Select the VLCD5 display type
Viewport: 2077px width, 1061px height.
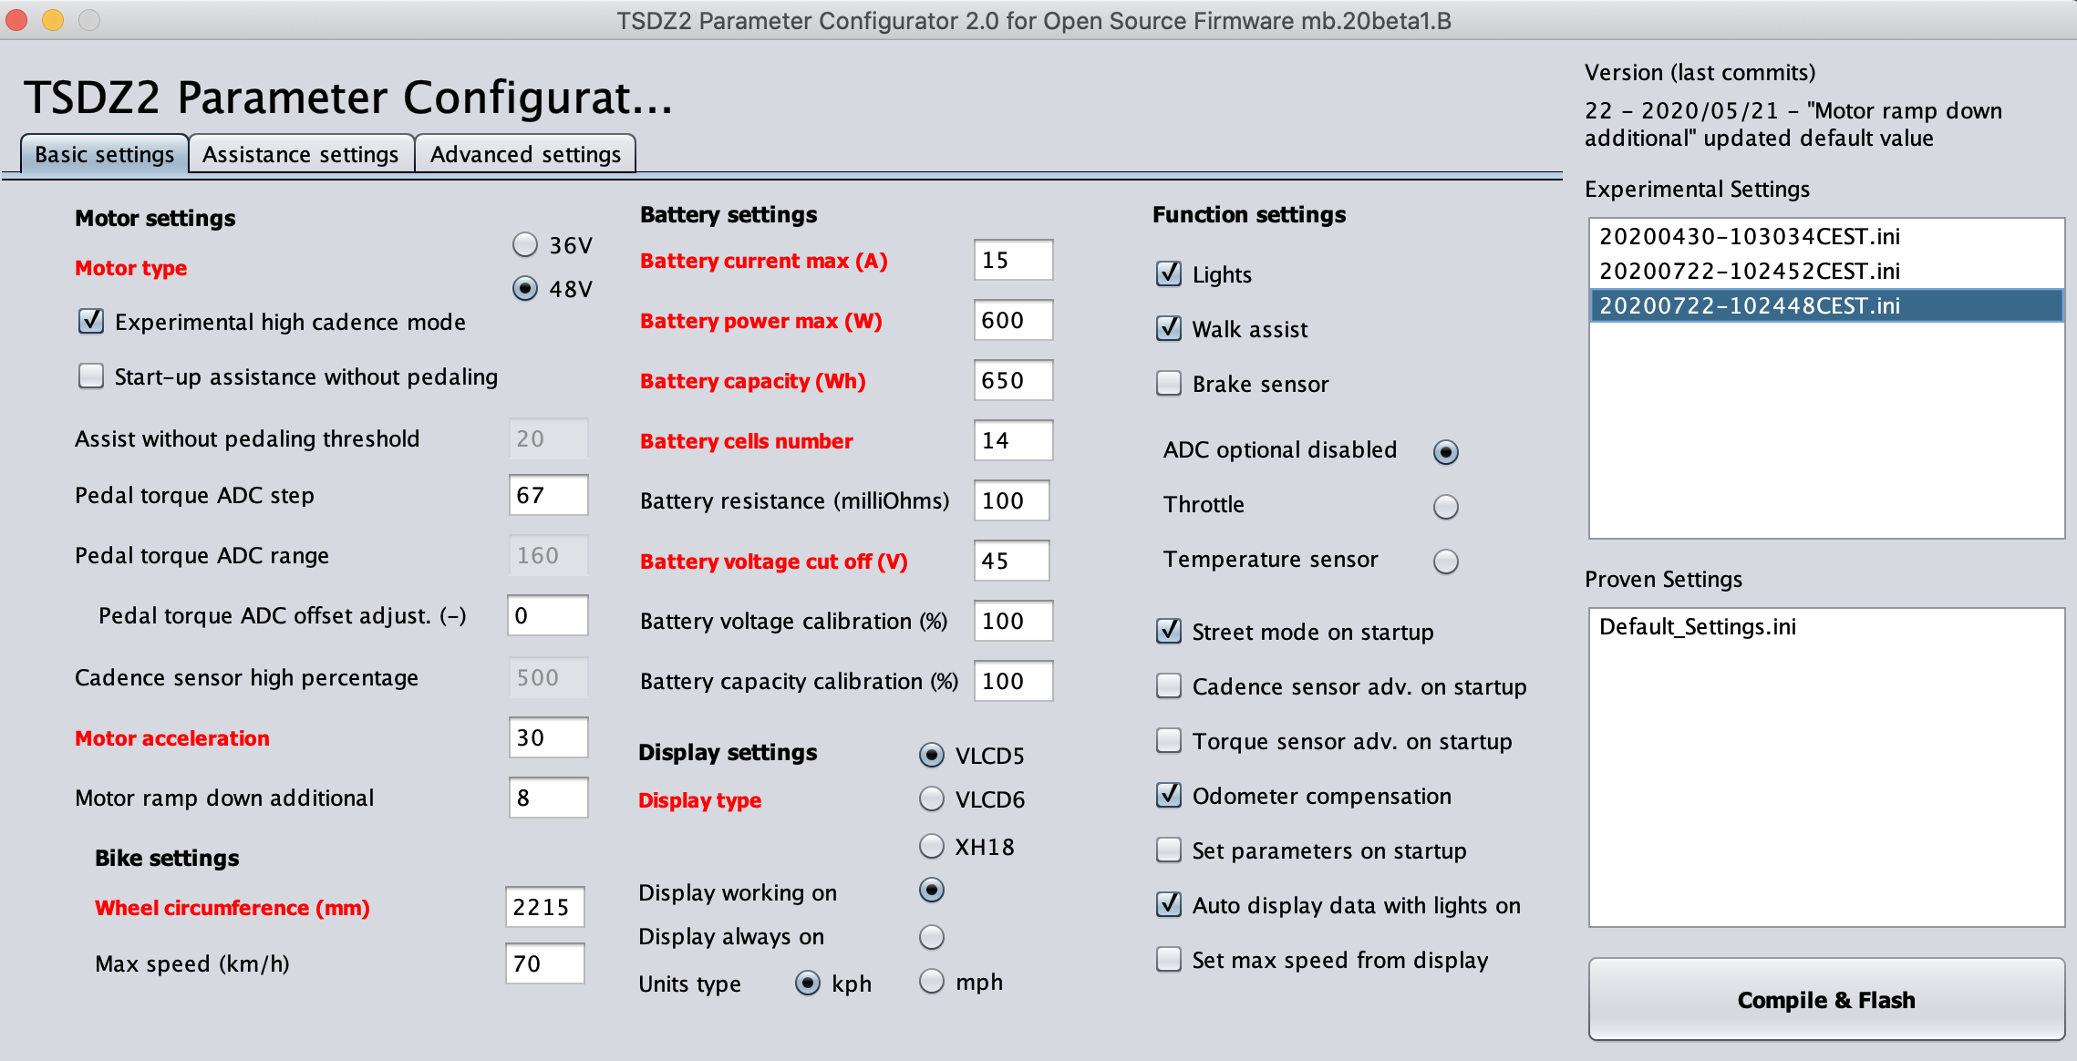[932, 755]
